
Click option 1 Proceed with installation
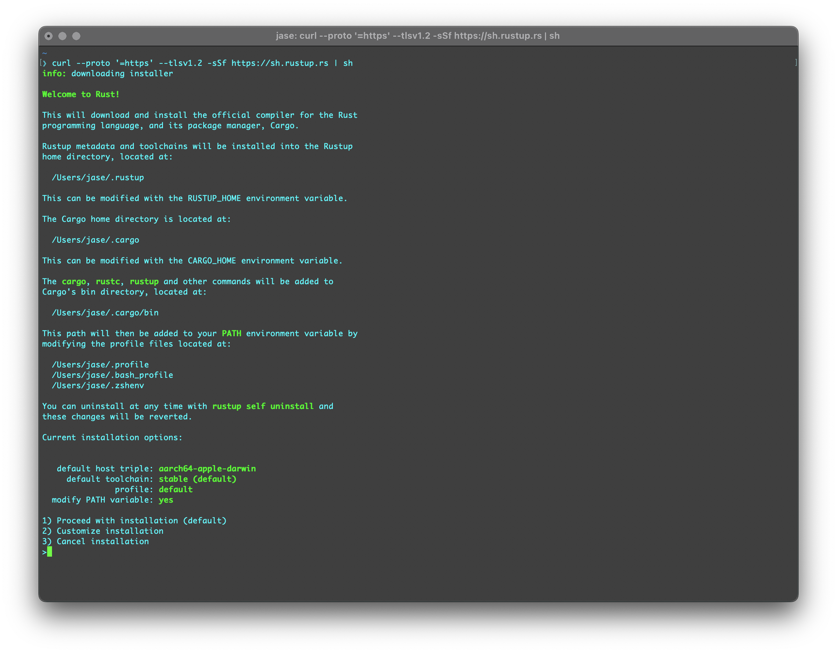pyautogui.click(x=134, y=520)
